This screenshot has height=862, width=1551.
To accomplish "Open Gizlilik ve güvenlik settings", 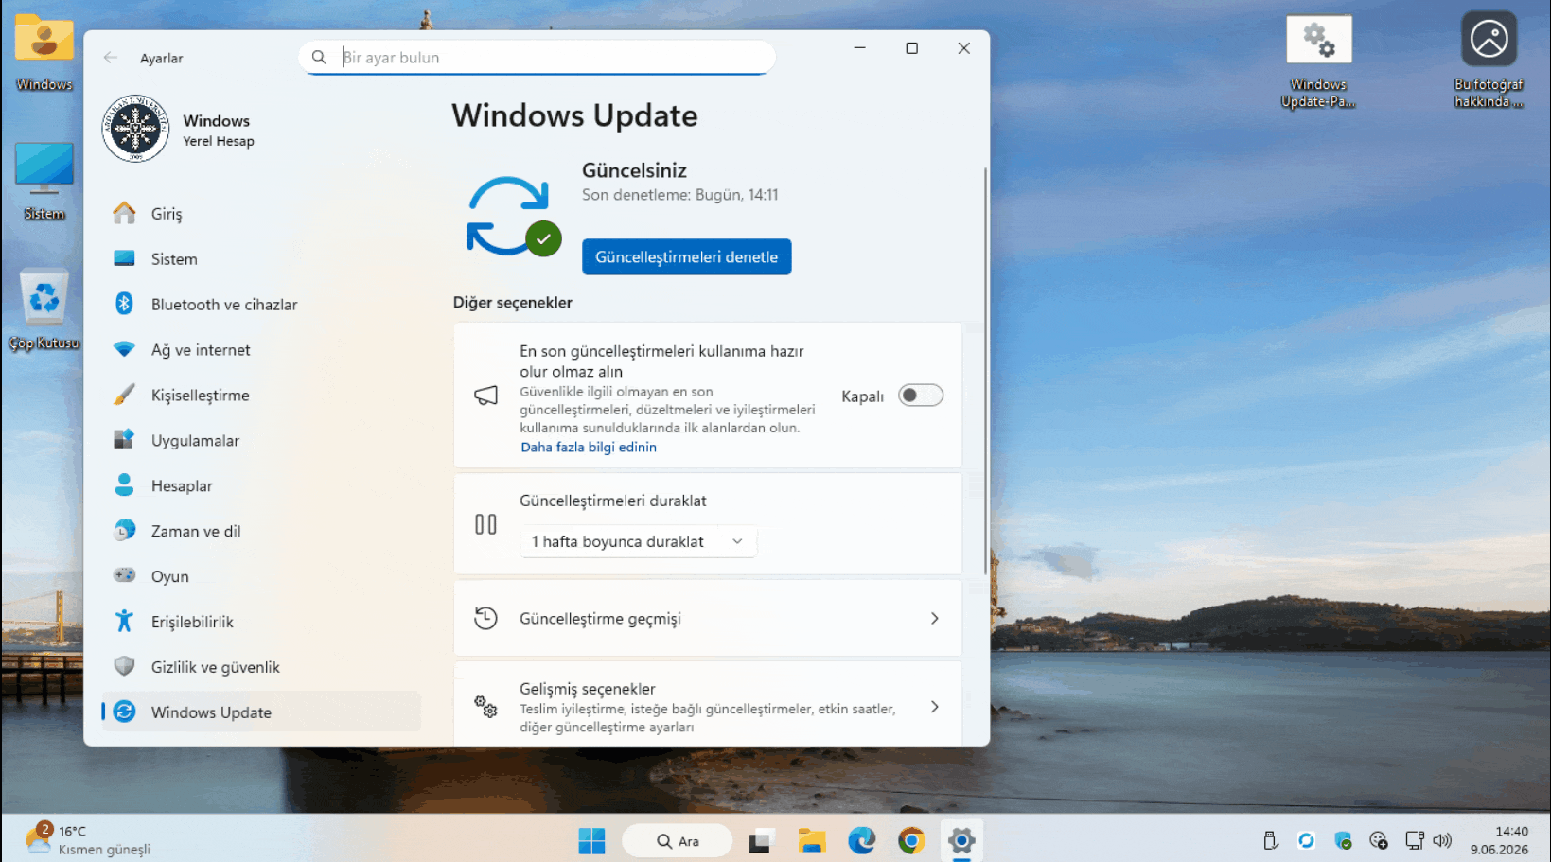I will point(261,666).
